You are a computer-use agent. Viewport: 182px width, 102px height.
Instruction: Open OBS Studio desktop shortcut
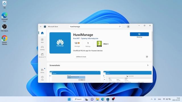point(5,28)
